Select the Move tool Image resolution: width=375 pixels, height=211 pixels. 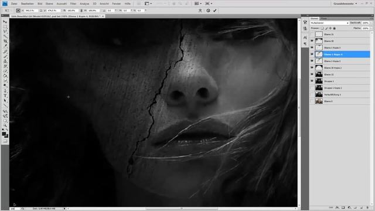pos(5,22)
